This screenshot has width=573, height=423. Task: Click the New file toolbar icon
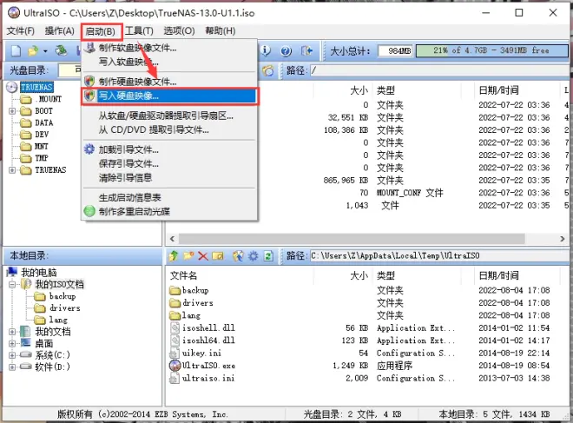click(x=16, y=50)
